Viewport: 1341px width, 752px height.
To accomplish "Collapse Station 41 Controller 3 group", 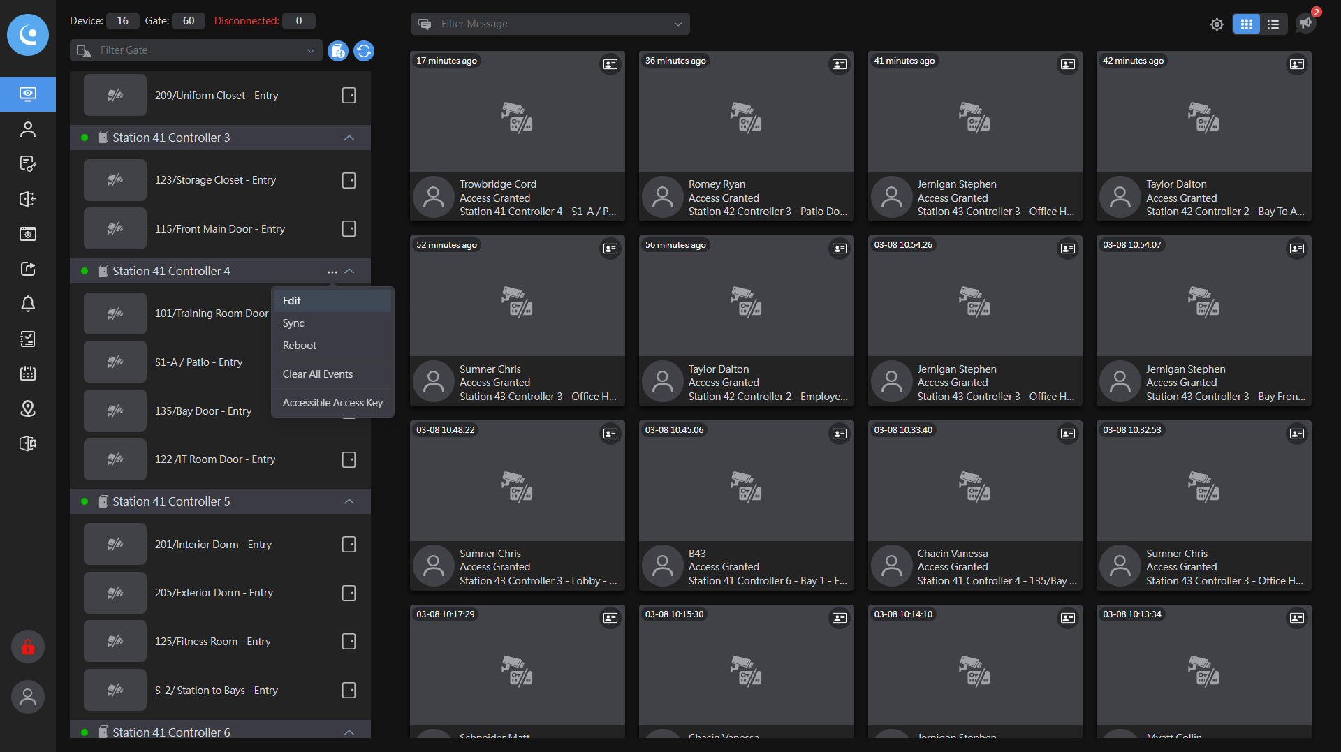I will pyautogui.click(x=349, y=138).
